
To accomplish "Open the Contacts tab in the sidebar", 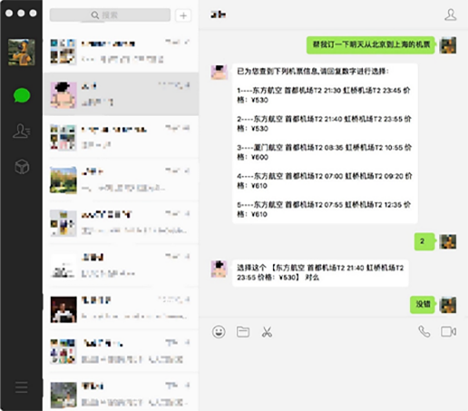I will [x=21, y=131].
